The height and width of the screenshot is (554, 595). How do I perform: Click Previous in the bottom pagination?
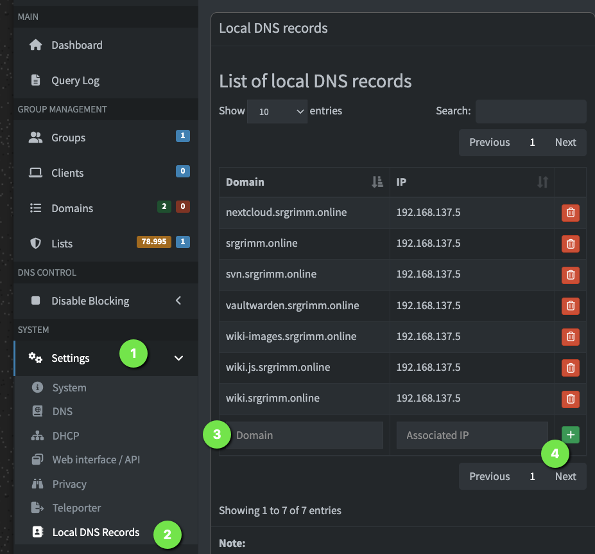pos(489,476)
